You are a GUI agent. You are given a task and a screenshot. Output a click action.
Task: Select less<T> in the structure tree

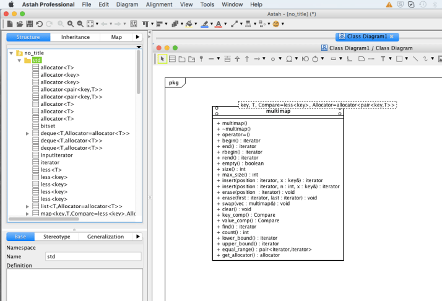[x=51, y=170]
